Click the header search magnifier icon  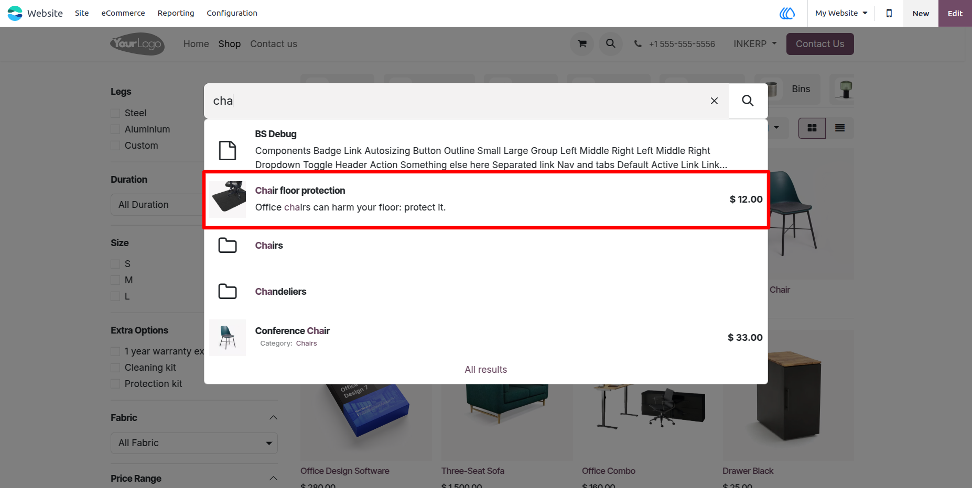coord(611,44)
